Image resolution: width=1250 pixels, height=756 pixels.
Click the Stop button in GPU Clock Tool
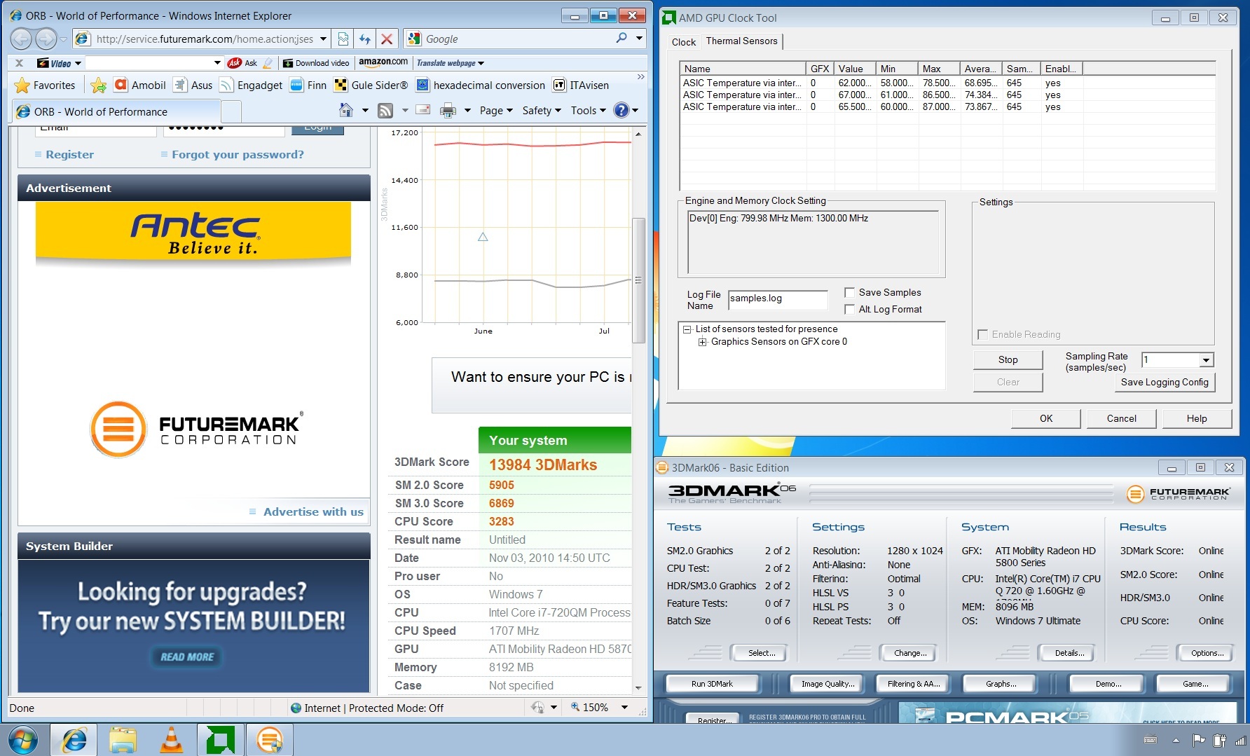pyautogui.click(x=1008, y=359)
